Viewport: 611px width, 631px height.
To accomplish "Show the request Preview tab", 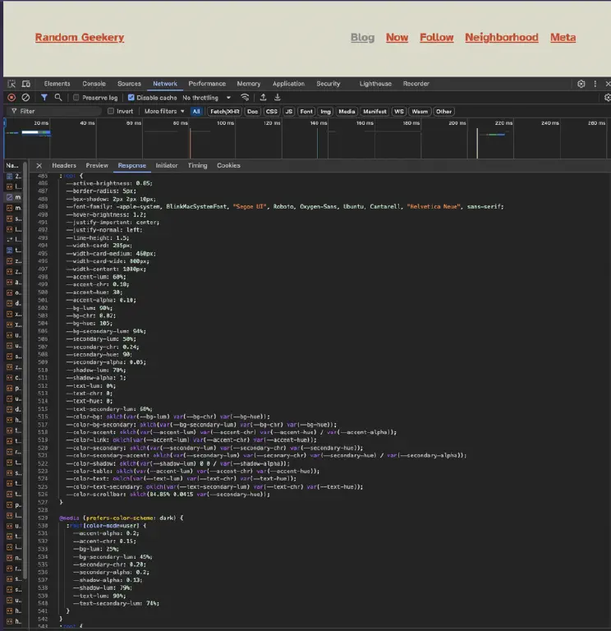I will 97,165.
